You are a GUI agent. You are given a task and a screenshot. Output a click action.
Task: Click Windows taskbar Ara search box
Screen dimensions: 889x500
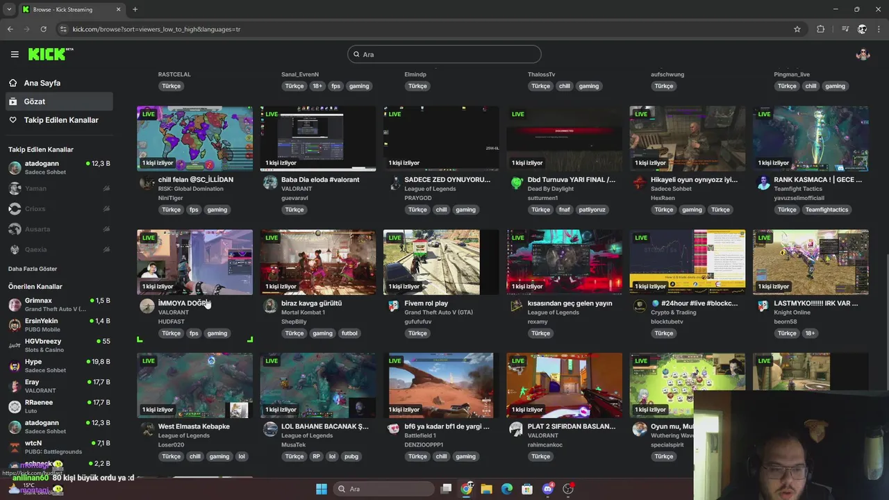[x=383, y=489]
